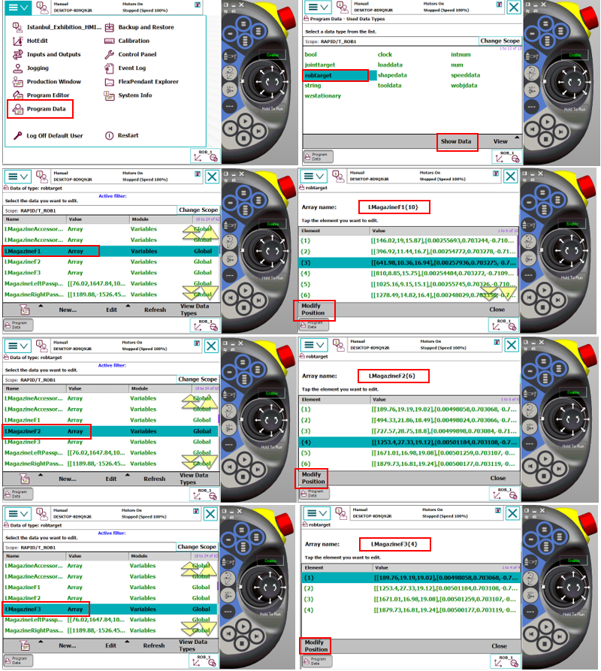Open the Control Panel wrench icon
601x671 pixels.
[109, 54]
